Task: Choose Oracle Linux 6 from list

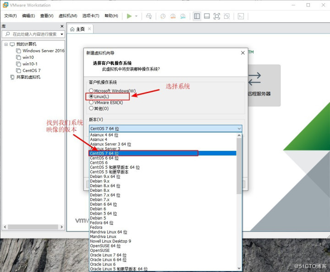Action: [162, 264]
